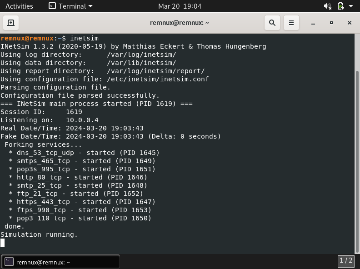Maximize the terminal window

pos(331,23)
